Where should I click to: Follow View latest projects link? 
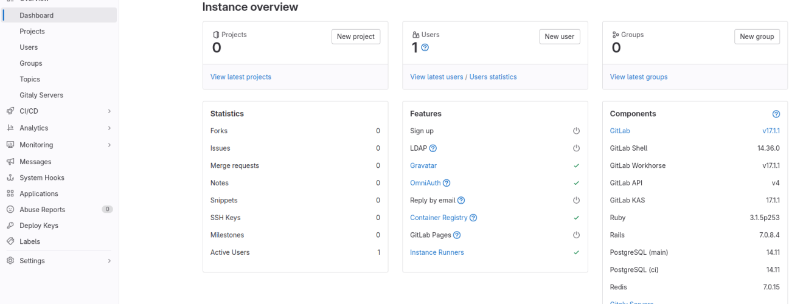pos(241,77)
